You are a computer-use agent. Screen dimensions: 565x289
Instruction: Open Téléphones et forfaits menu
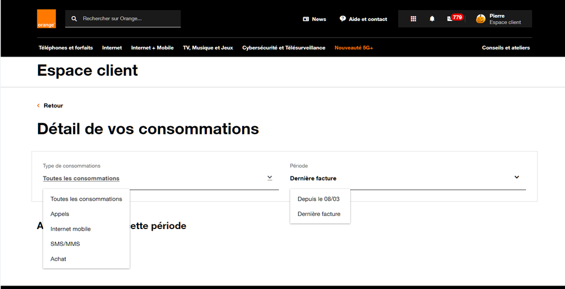point(66,48)
